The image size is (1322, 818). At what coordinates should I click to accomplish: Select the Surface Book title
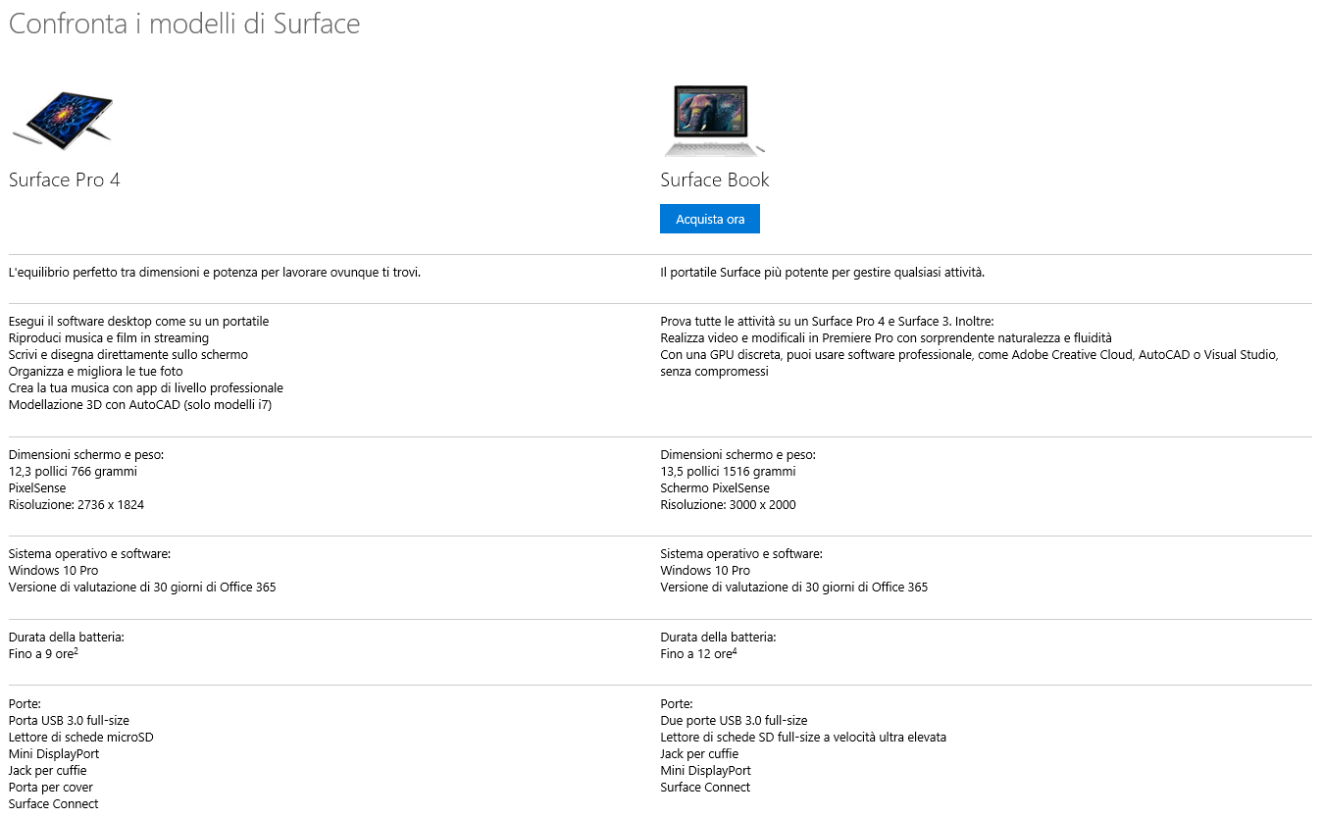tap(715, 179)
